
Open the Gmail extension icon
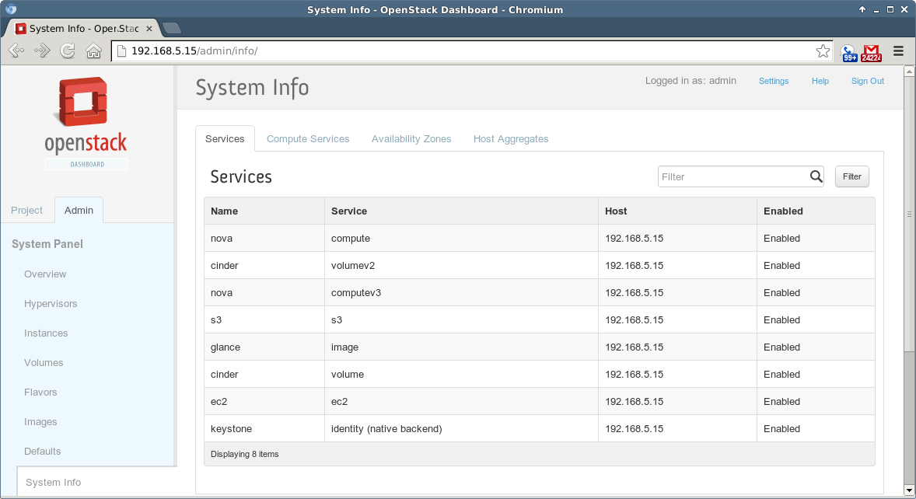coord(872,52)
